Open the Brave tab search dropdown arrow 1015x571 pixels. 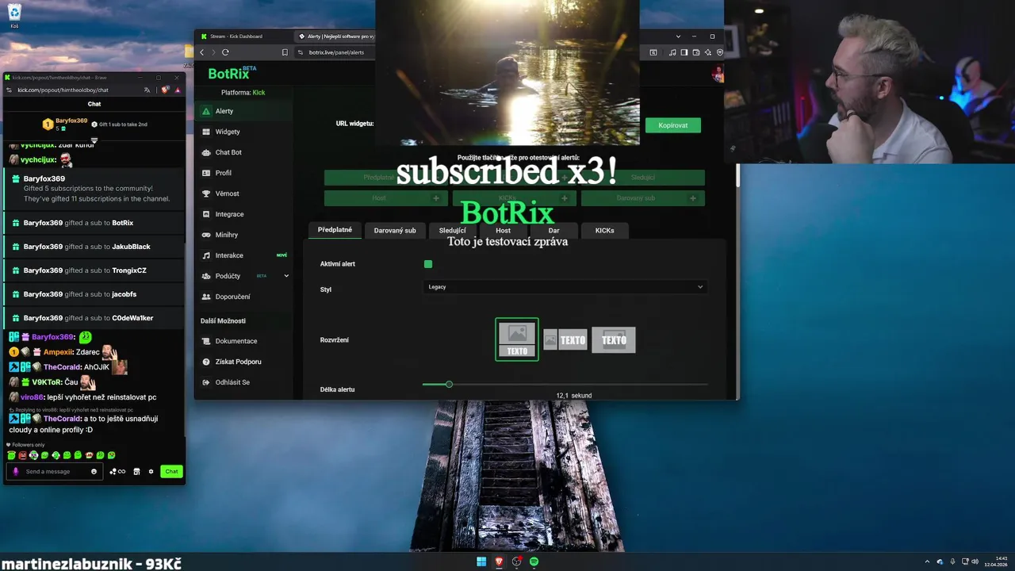pyautogui.click(x=678, y=36)
